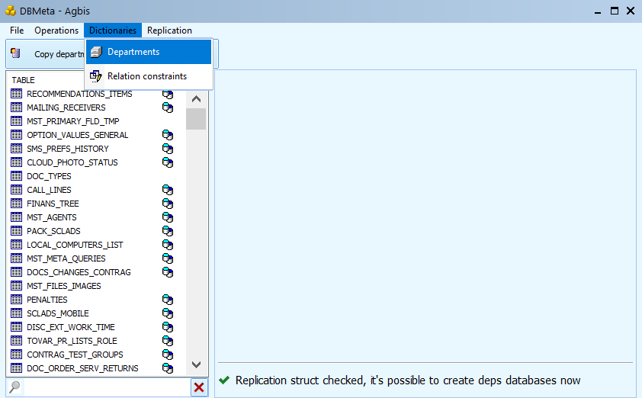Image resolution: width=642 pixels, height=398 pixels.
Task: Click replication icon on LOCAL_COMPUTERS_LIST row
Action: 168,245
